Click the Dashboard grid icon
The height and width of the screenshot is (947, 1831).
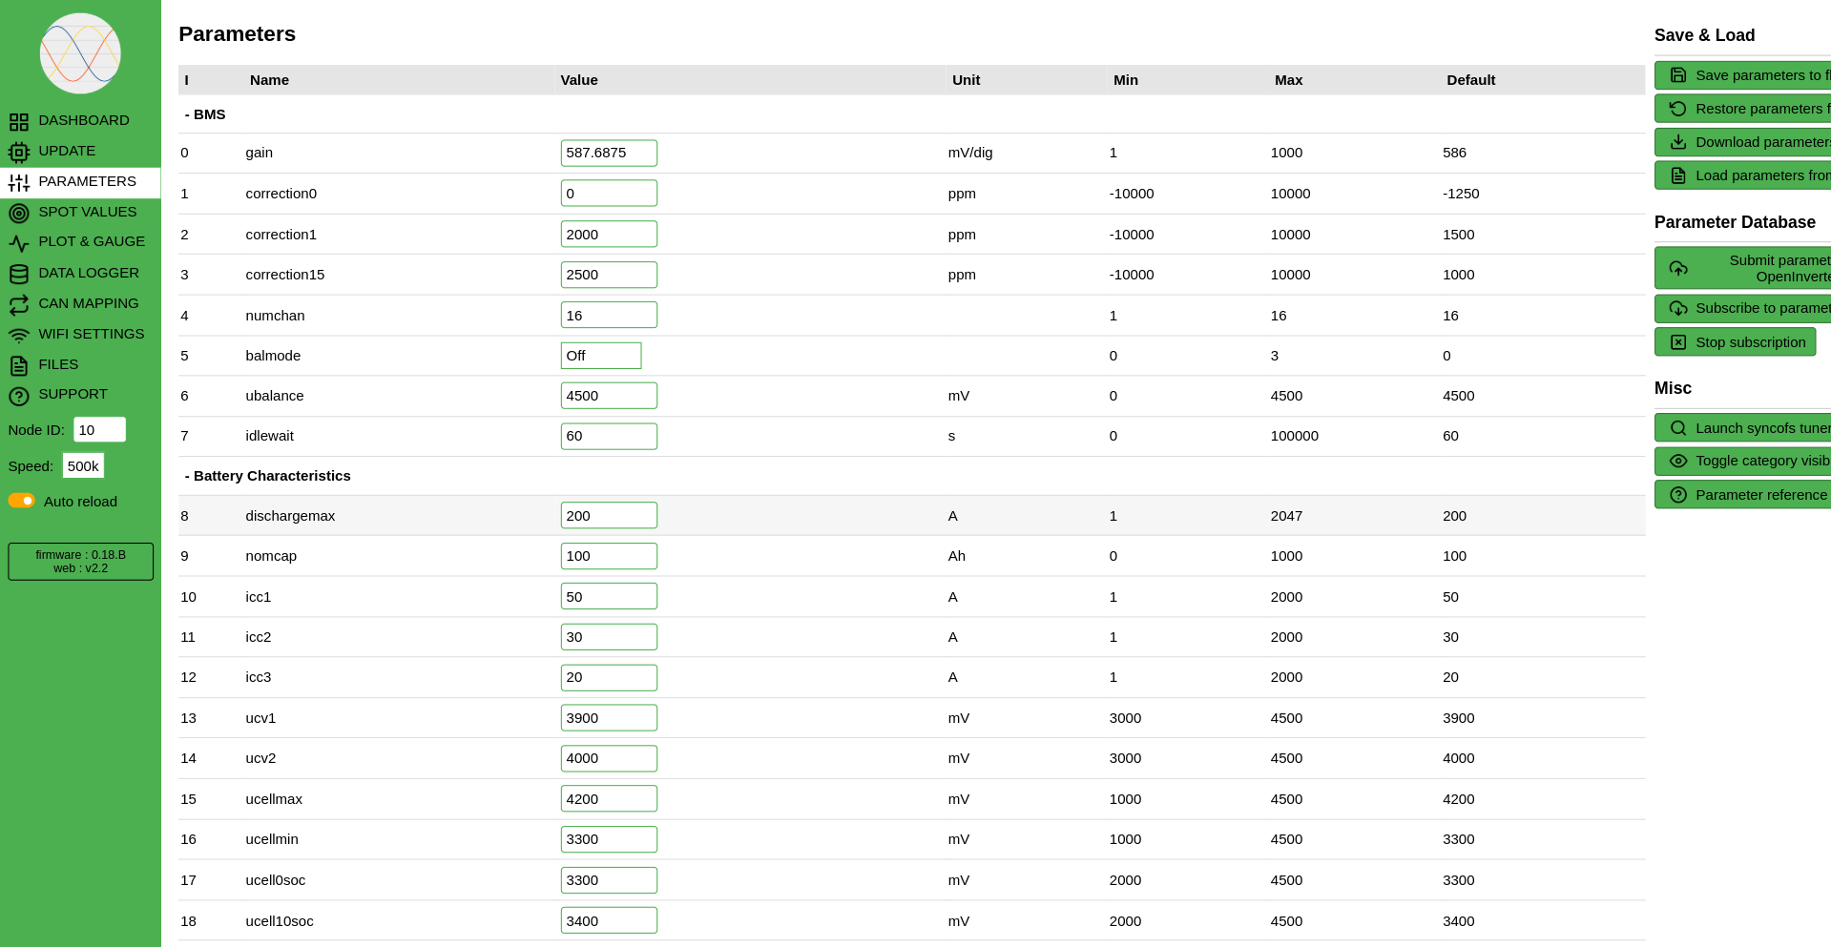19,122
